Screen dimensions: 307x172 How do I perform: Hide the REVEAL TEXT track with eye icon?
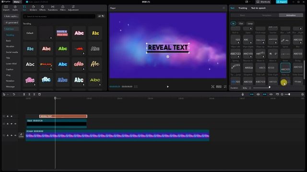12,116
